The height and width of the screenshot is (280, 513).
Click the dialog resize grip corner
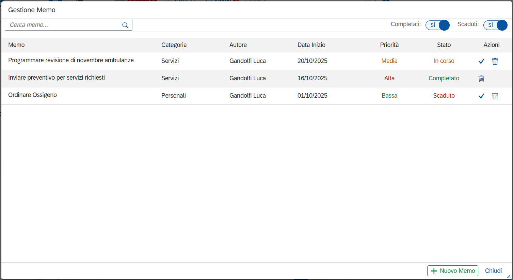[x=509, y=276]
